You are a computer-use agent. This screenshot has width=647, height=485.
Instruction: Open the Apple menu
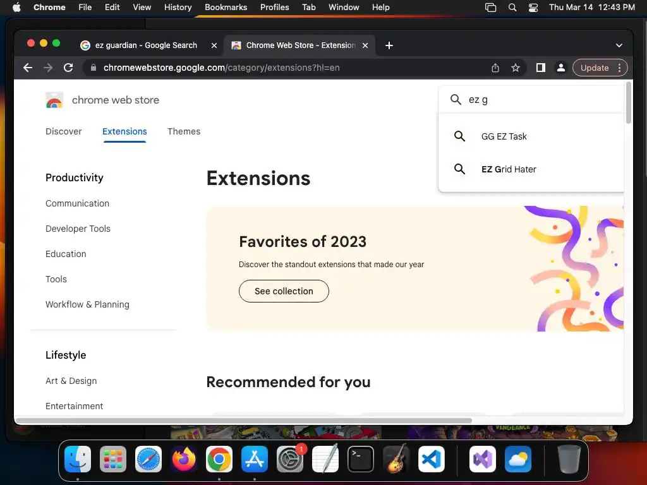(16, 8)
